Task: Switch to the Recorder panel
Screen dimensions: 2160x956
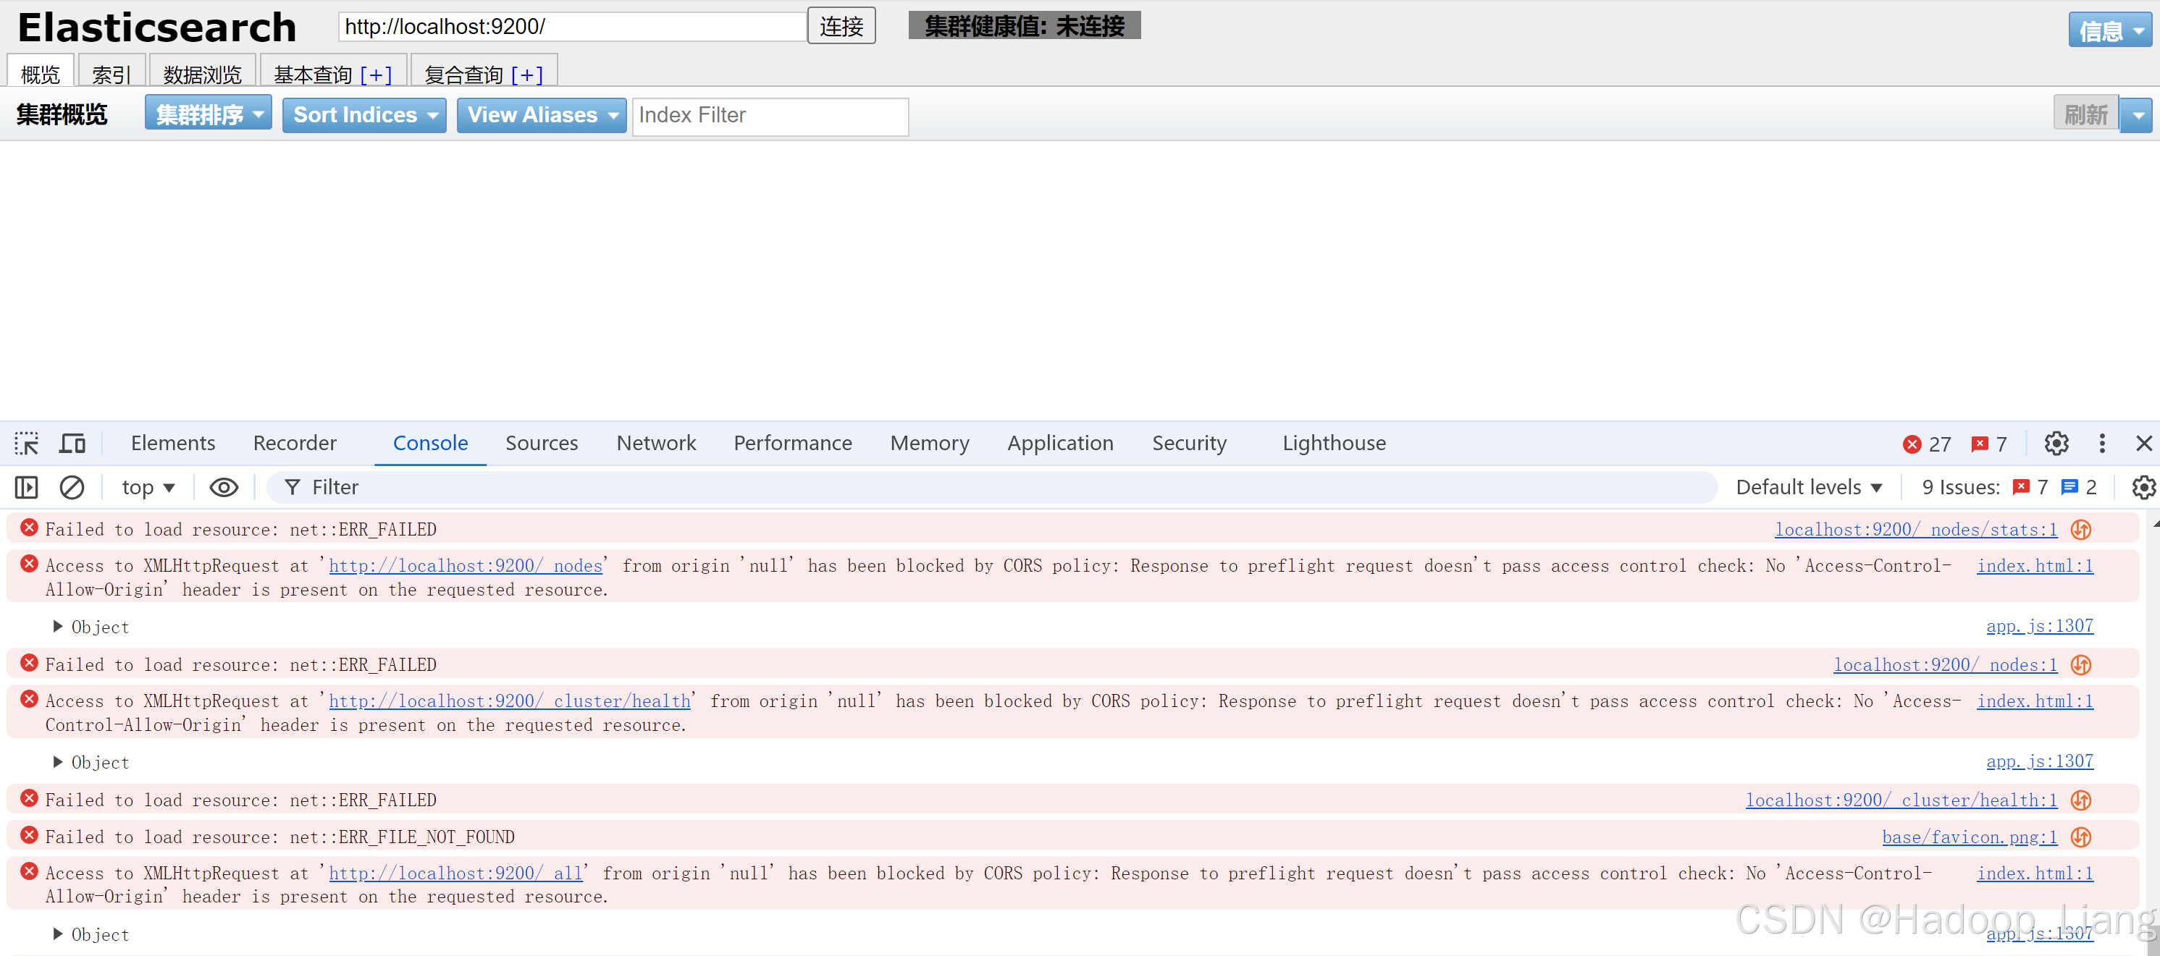Action: click(294, 443)
